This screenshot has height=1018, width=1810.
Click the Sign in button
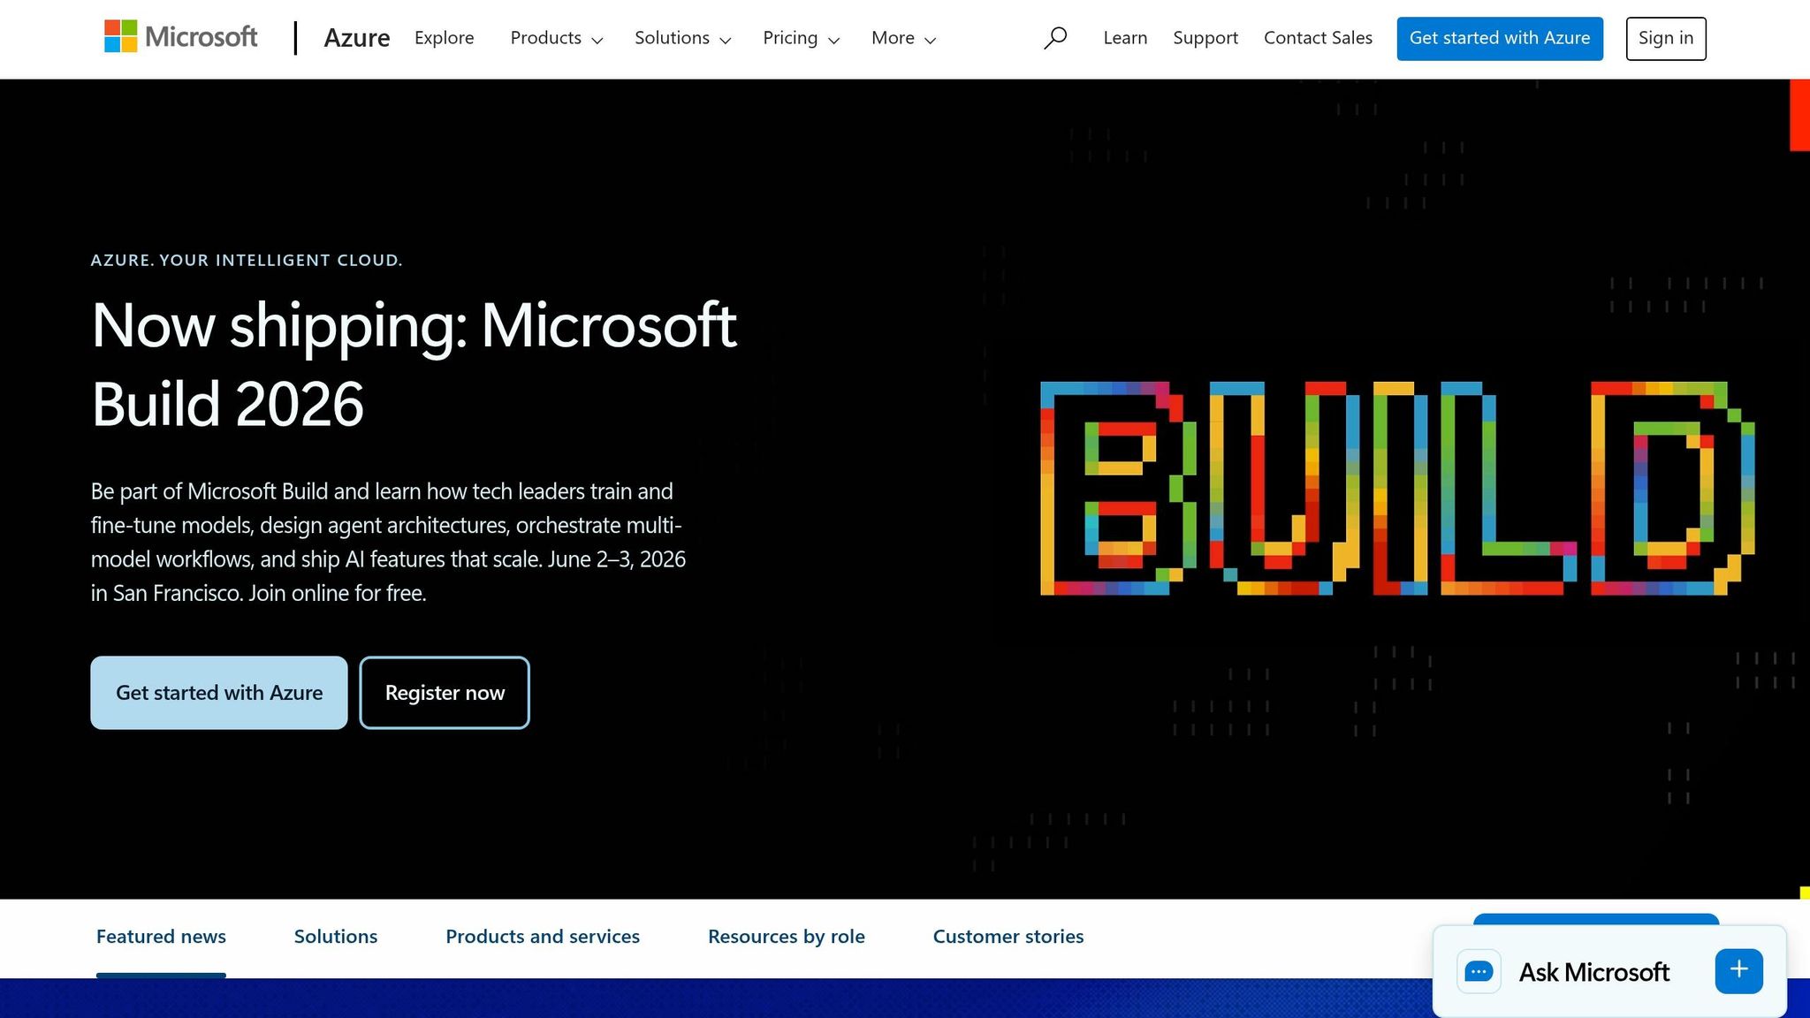tap(1666, 38)
